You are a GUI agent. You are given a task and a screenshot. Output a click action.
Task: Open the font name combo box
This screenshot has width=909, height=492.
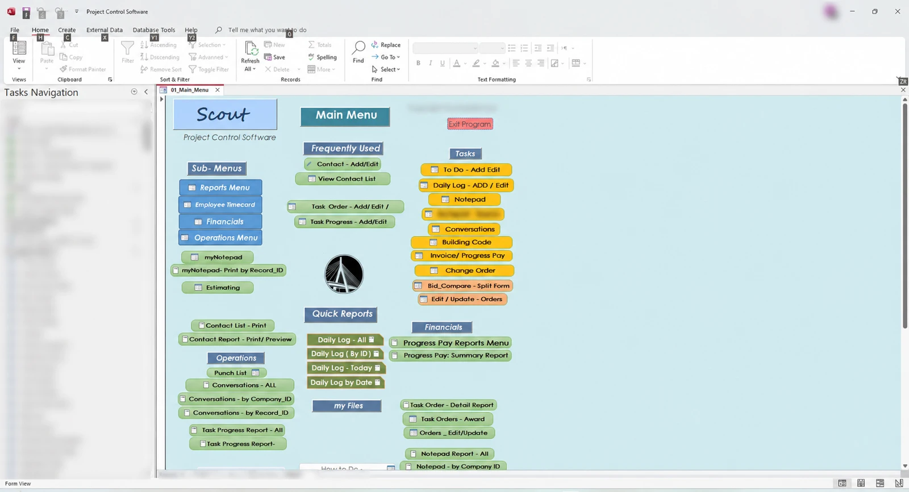(x=445, y=48)
